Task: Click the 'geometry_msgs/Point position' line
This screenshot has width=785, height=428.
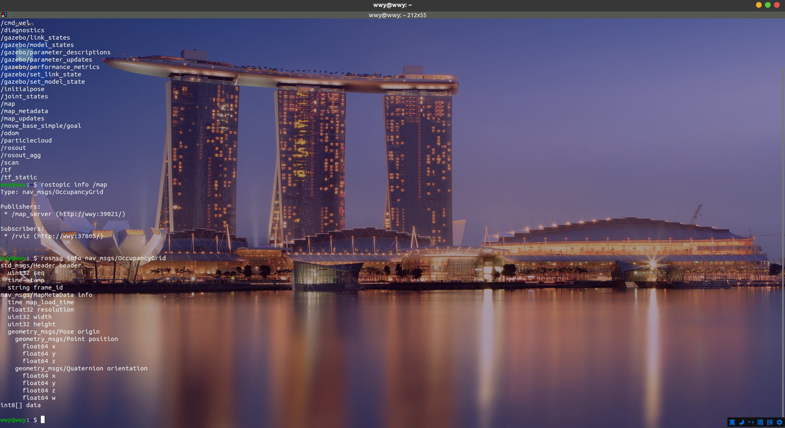Action: (x=67, y=339)
